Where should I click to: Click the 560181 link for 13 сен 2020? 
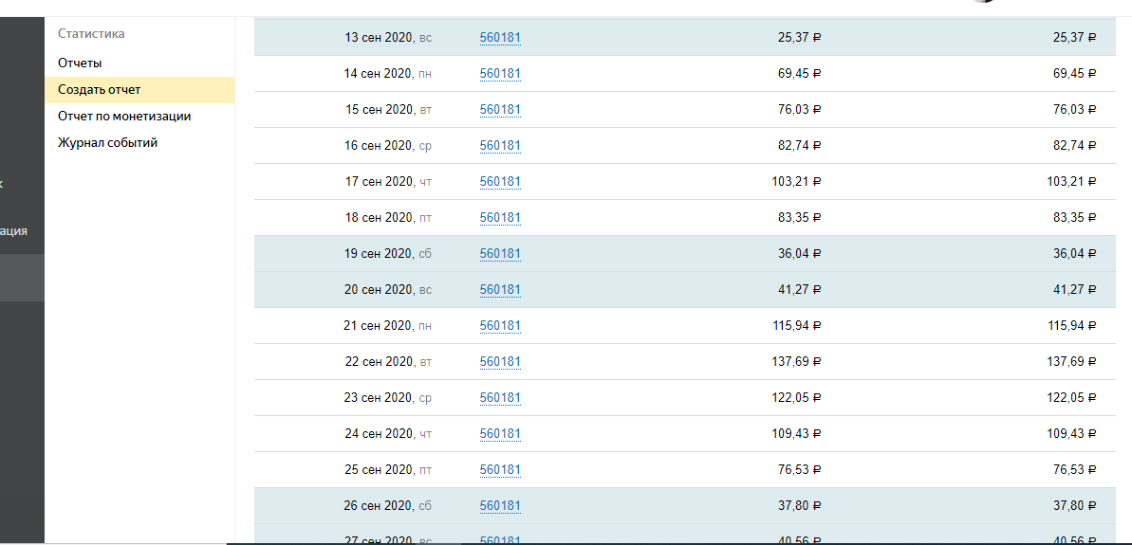[500, 38]
